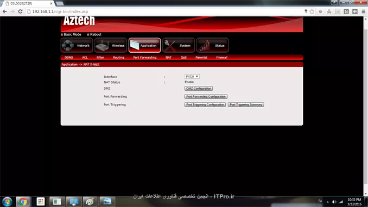
Task: Open the Routing submenu
Action: [118, 58]
